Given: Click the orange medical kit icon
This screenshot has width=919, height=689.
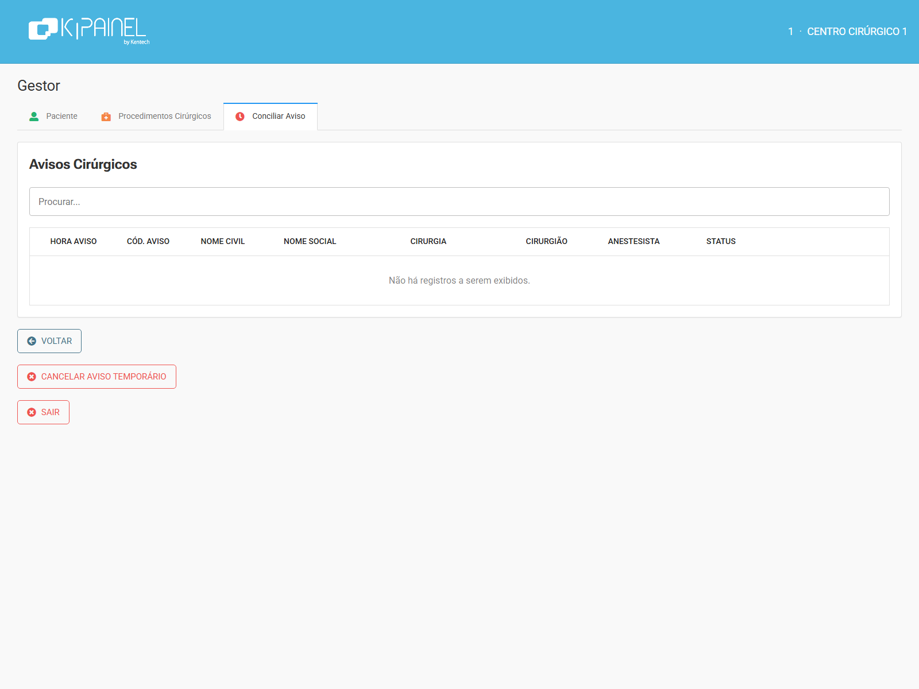Looking at the screenshot, I should (x=106, y=117).
